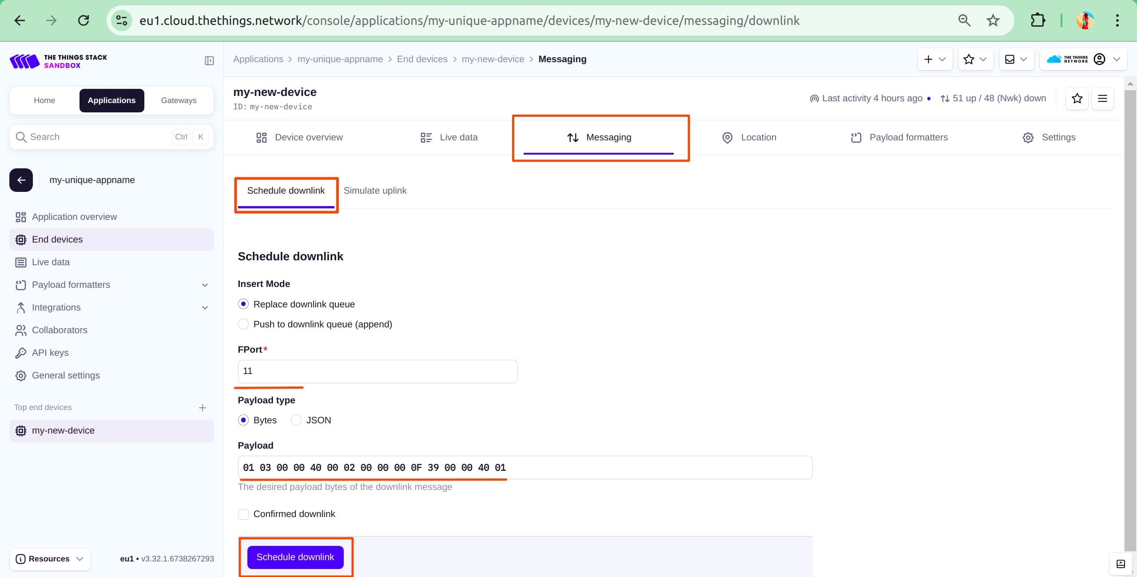
Task: Choose JSON payload type
Action: click(296, 420)
